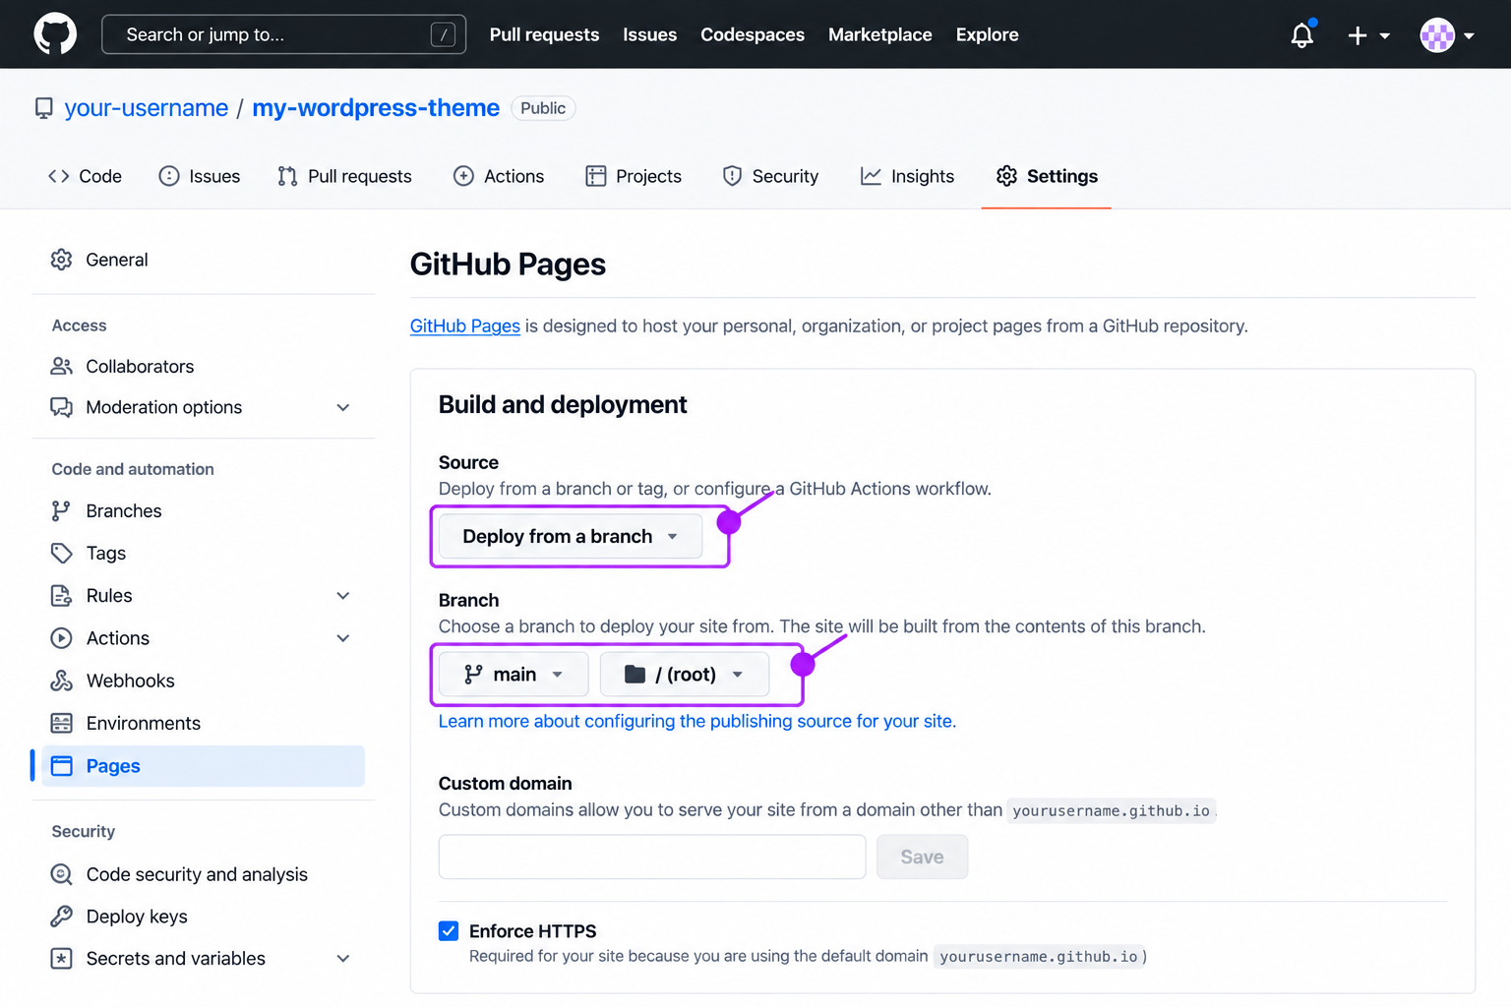
Task: Click the Environments icon in sidebar
Action: (61, 723)
